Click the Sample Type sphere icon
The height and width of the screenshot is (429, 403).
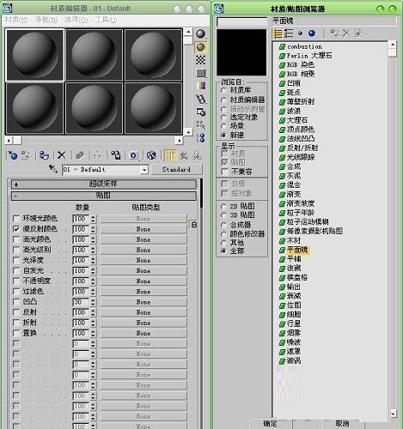pos(201,33)
